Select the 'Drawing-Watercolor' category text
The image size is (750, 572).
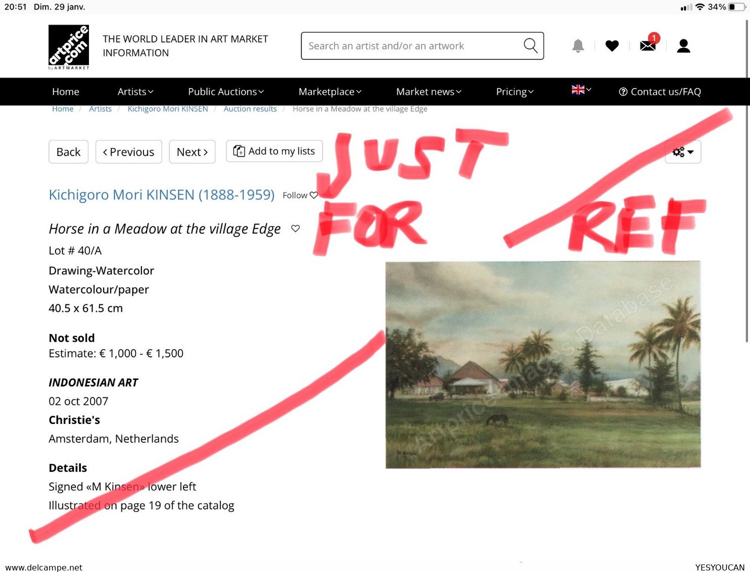click(101, 271)
